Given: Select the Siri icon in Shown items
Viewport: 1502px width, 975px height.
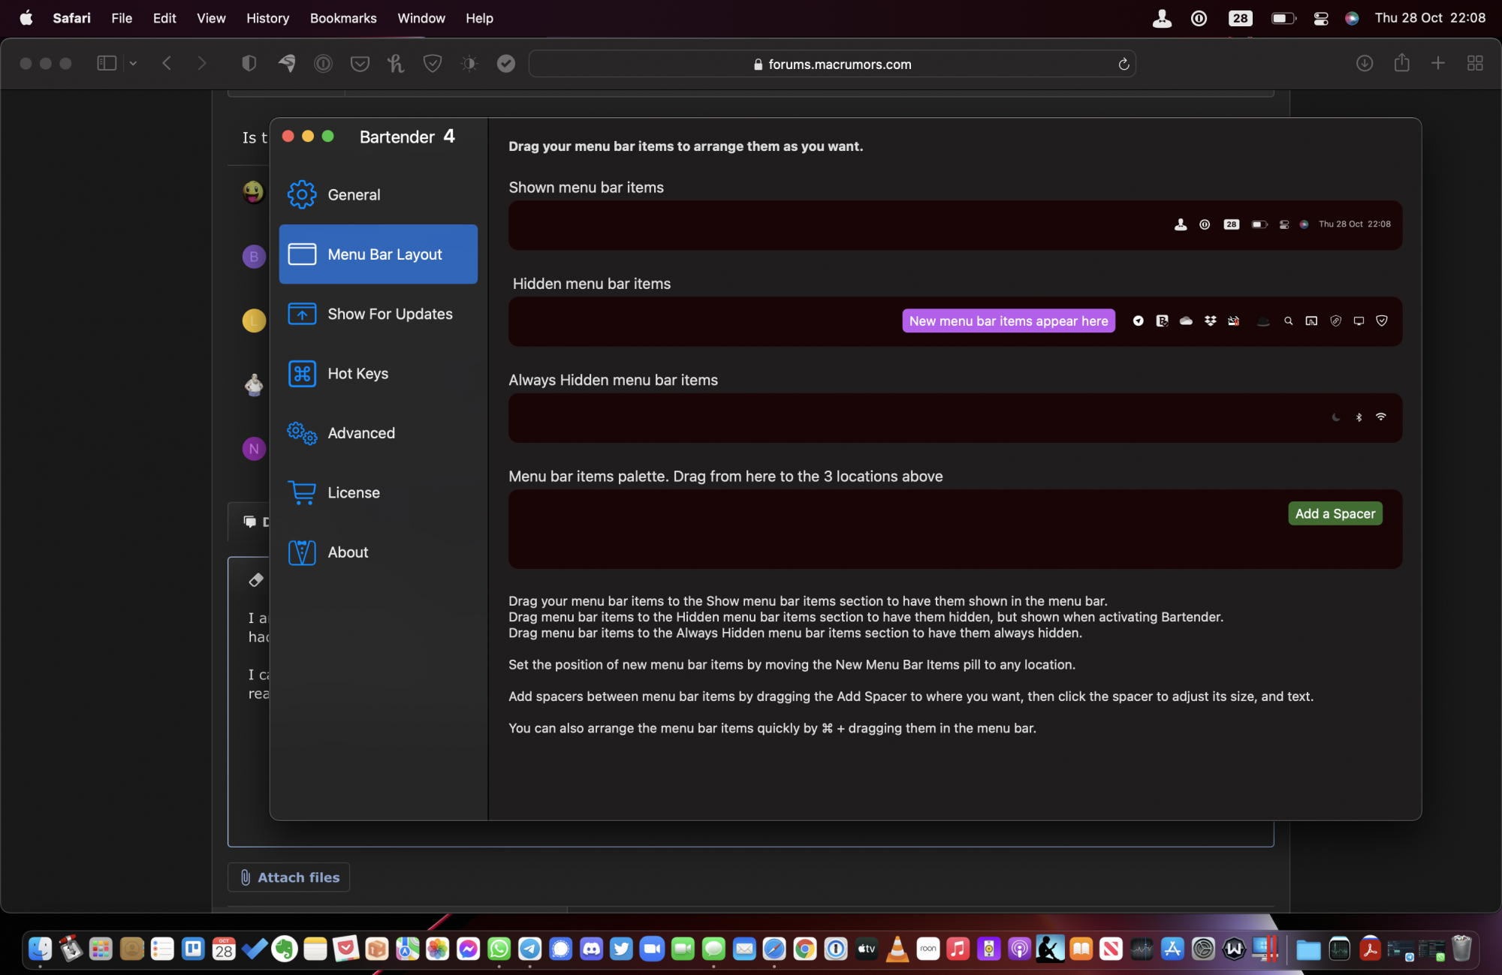Looking at the screenshot, I should (x=1304, y=224).
